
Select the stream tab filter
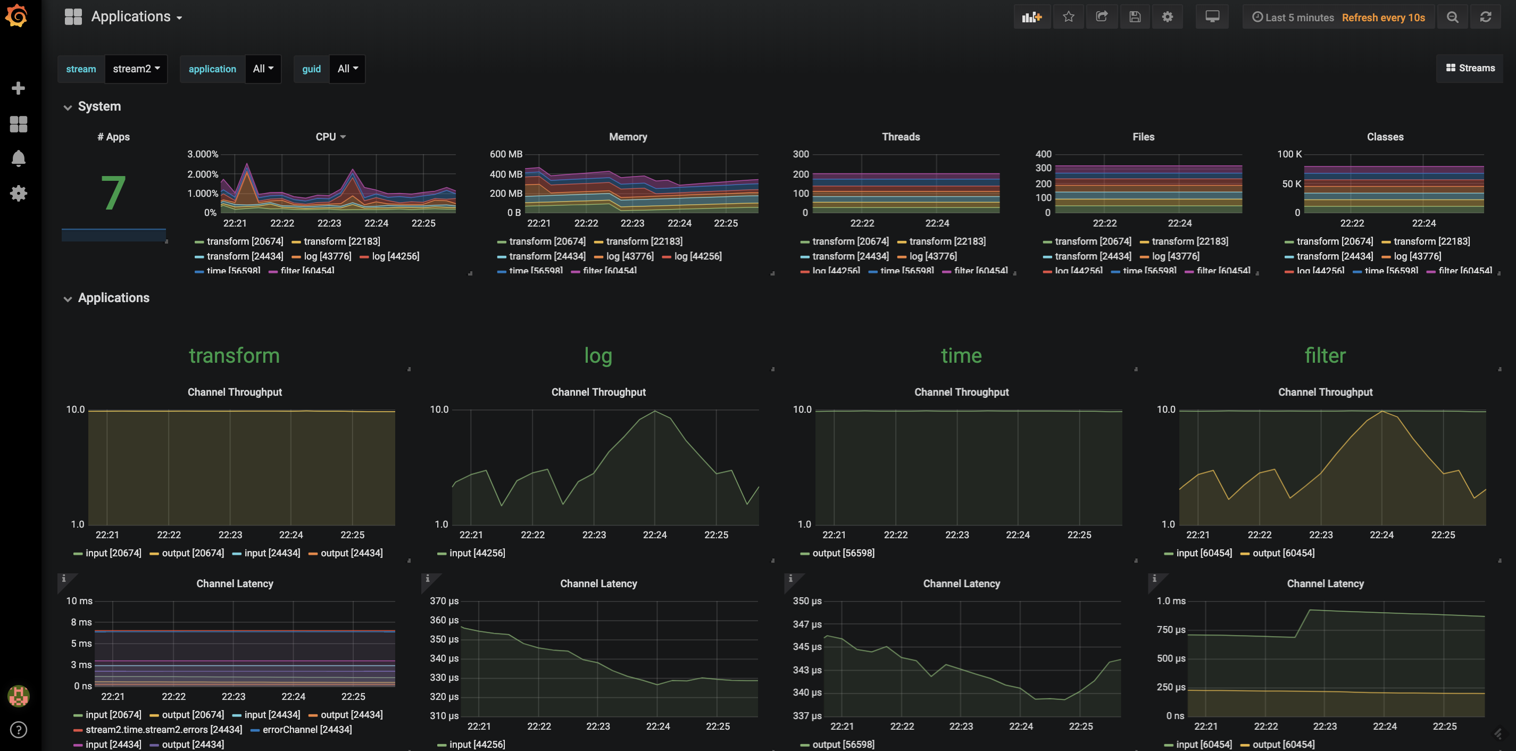pyautogui.click(x=80, y=68)
